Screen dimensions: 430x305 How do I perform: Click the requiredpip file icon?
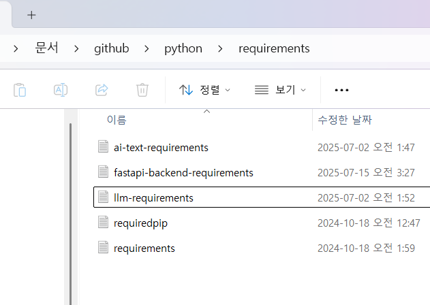[x=104, y=223]
